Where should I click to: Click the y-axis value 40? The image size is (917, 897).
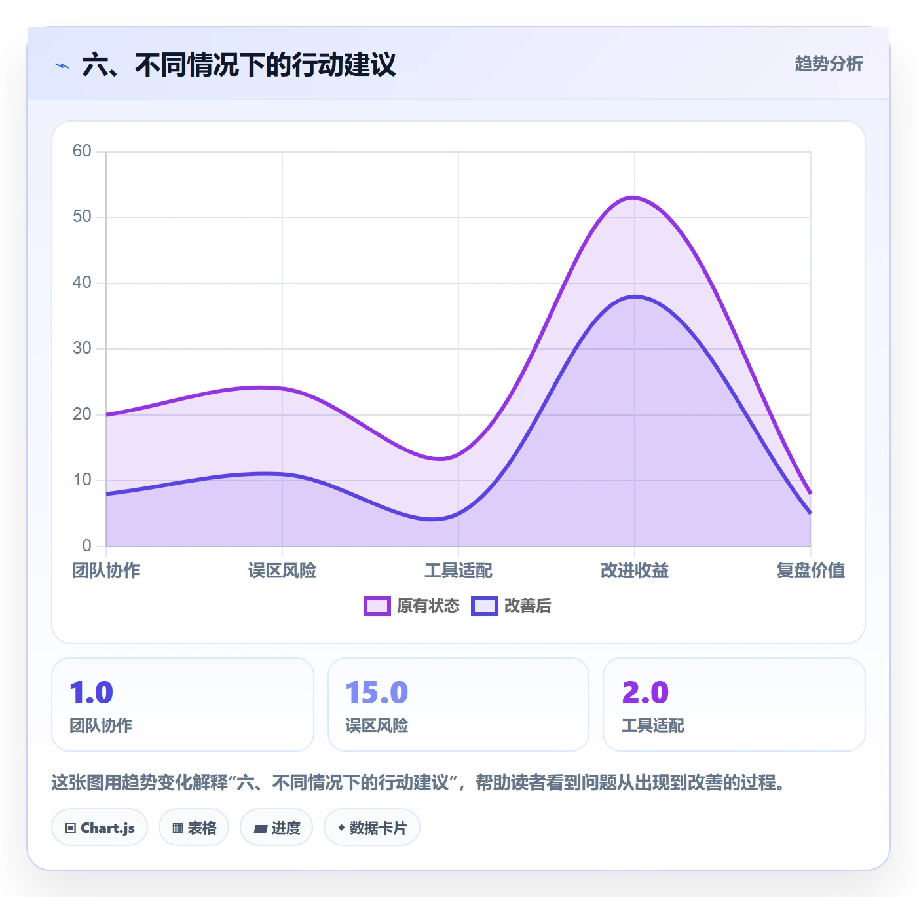click(82, 283)
